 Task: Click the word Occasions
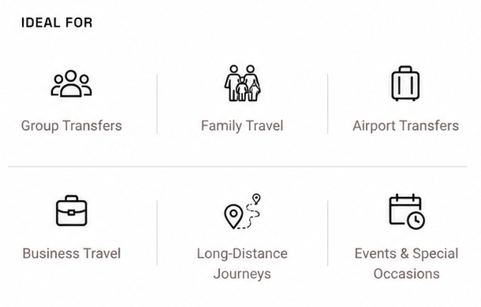coord(406,274)
